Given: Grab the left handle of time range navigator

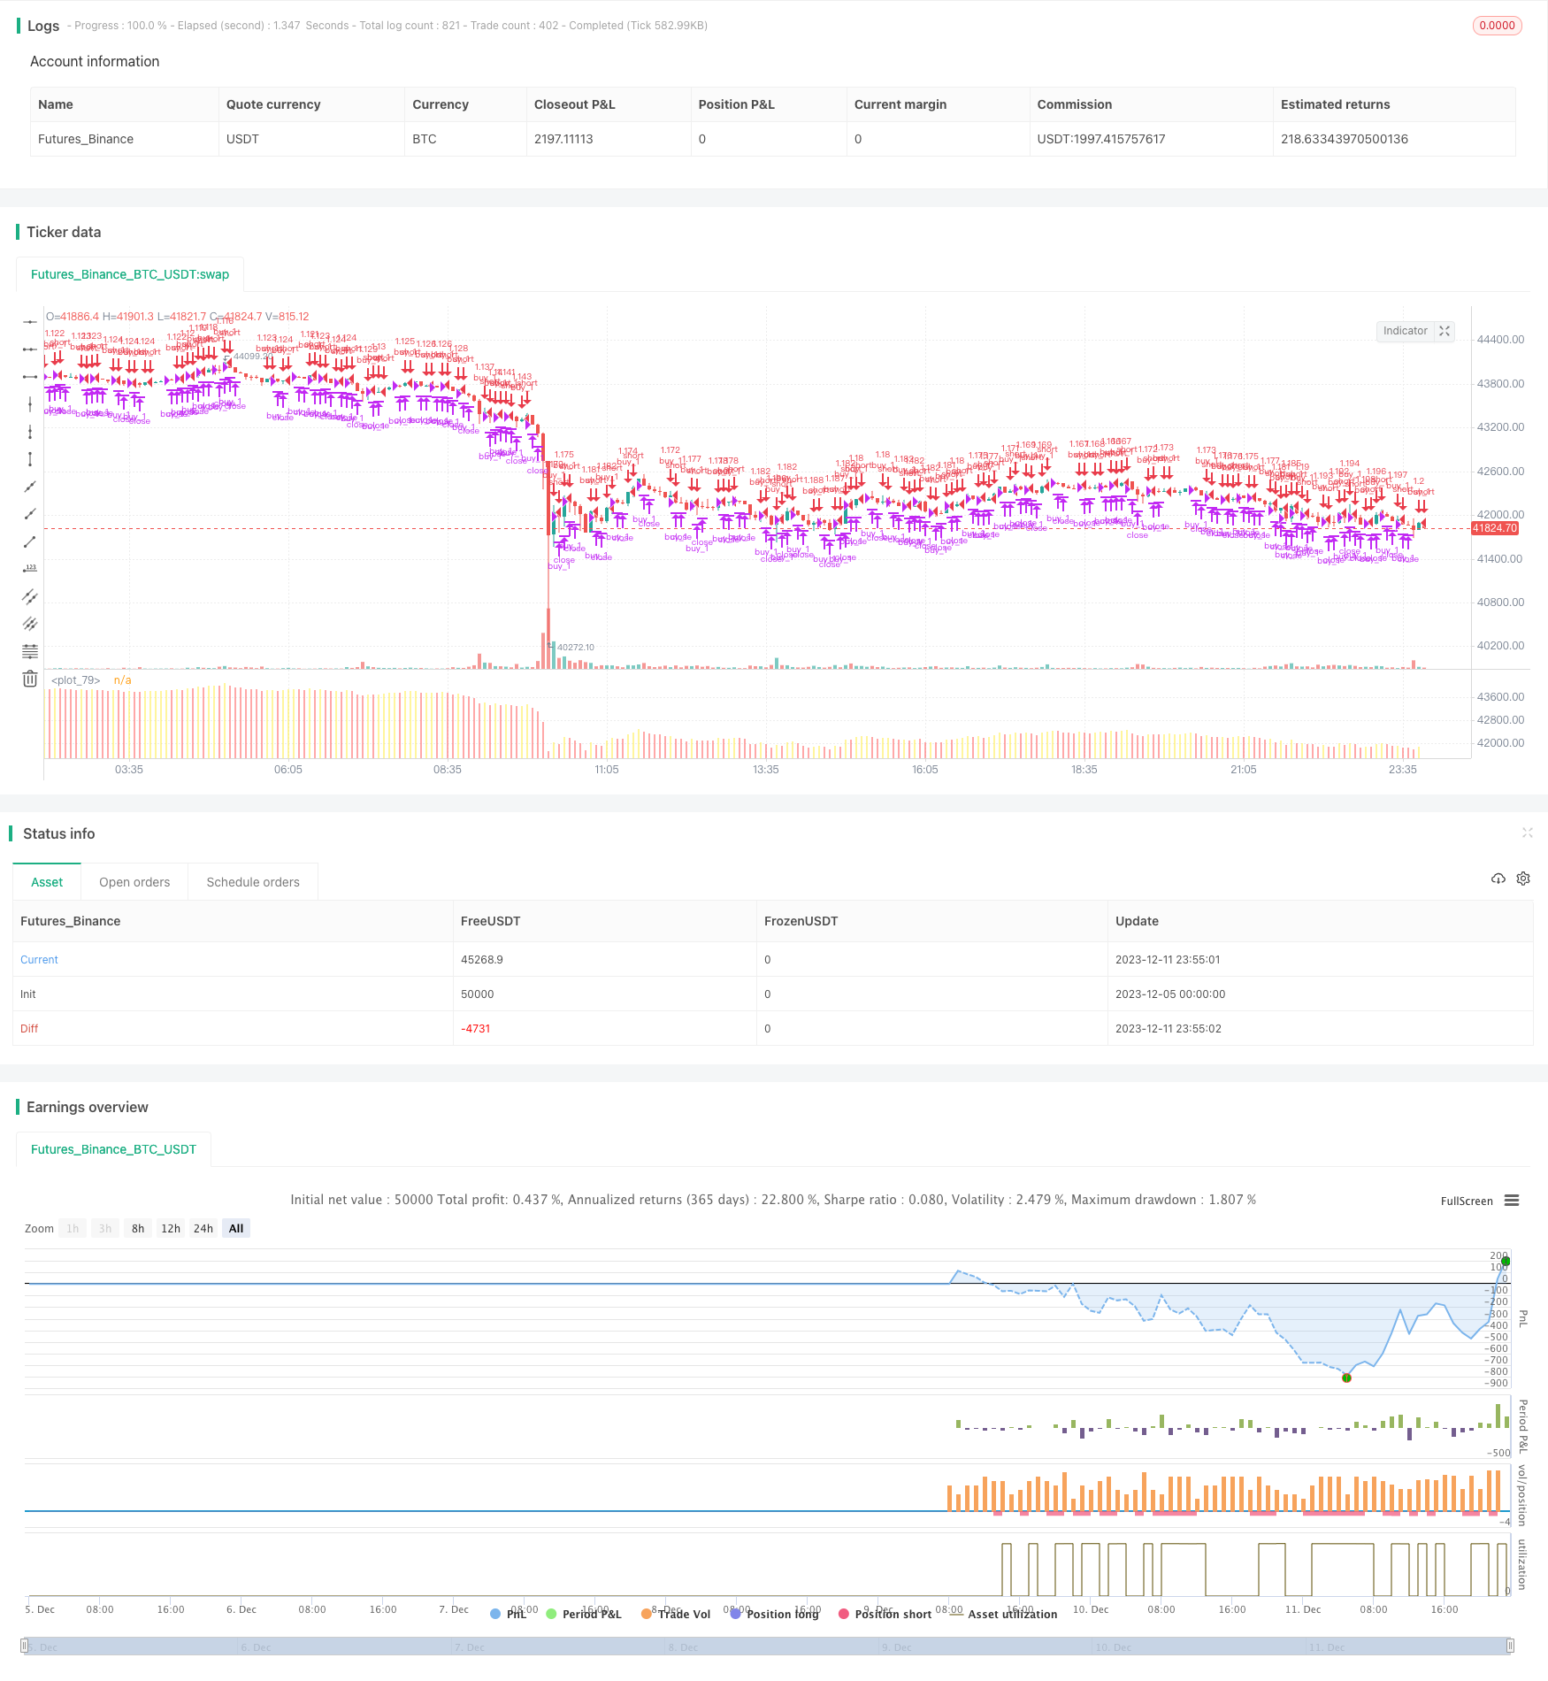Looking at the screenshot, I should pyautogui.click(x=24, y=1646).
